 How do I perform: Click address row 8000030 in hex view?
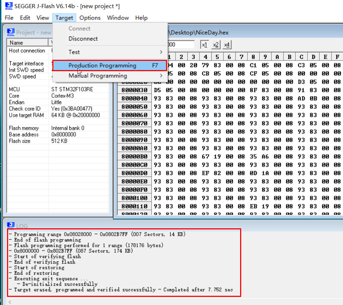134,90
